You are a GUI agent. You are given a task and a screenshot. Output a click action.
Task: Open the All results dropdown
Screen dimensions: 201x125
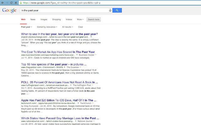pyautogui.click(x=68, y=27)
